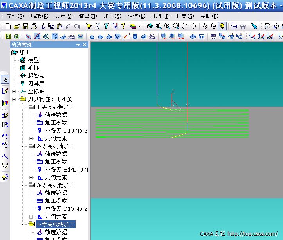Screen dimensions: 283x240
Task: Select the 毛坯 tree item
Action: pos(33,68)
